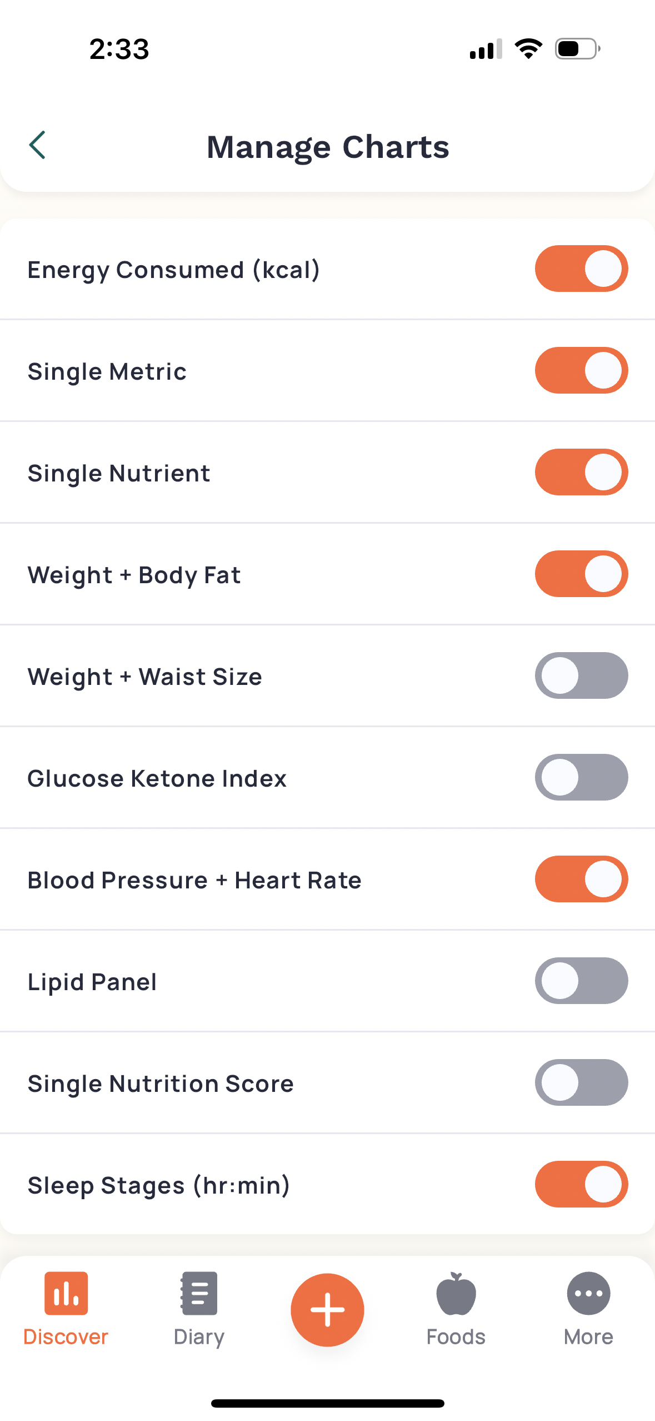Enable the Weight + Waist Size chart
655x1421 pixels.
pyautogui.click(x=581, y=675)
